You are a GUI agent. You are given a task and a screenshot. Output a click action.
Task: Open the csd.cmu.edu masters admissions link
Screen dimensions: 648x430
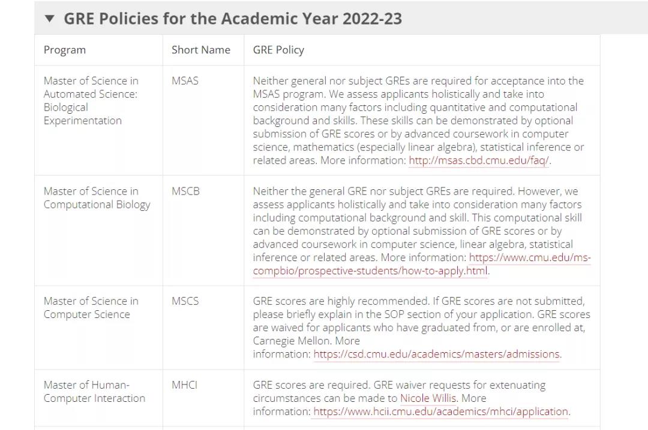click(436, 354)
